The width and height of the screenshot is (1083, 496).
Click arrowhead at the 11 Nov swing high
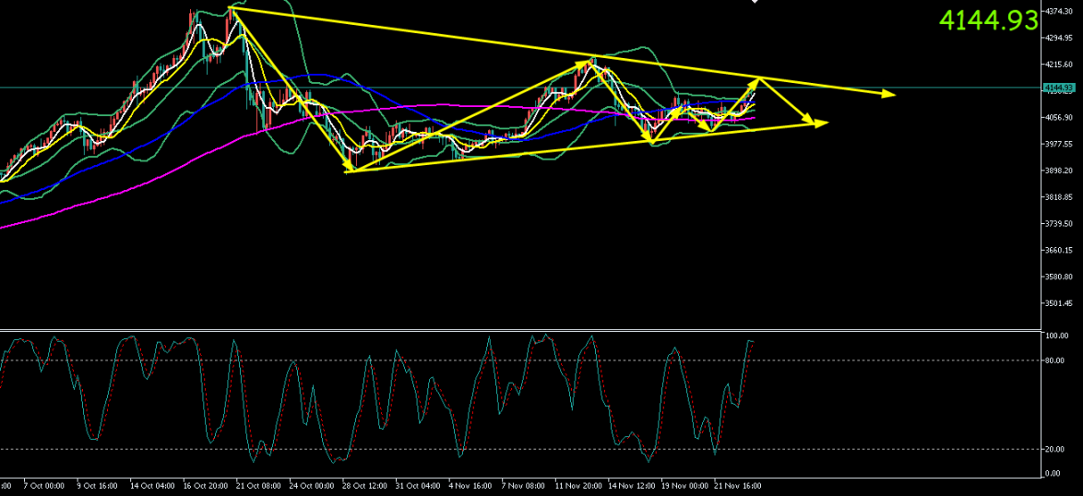589,63
